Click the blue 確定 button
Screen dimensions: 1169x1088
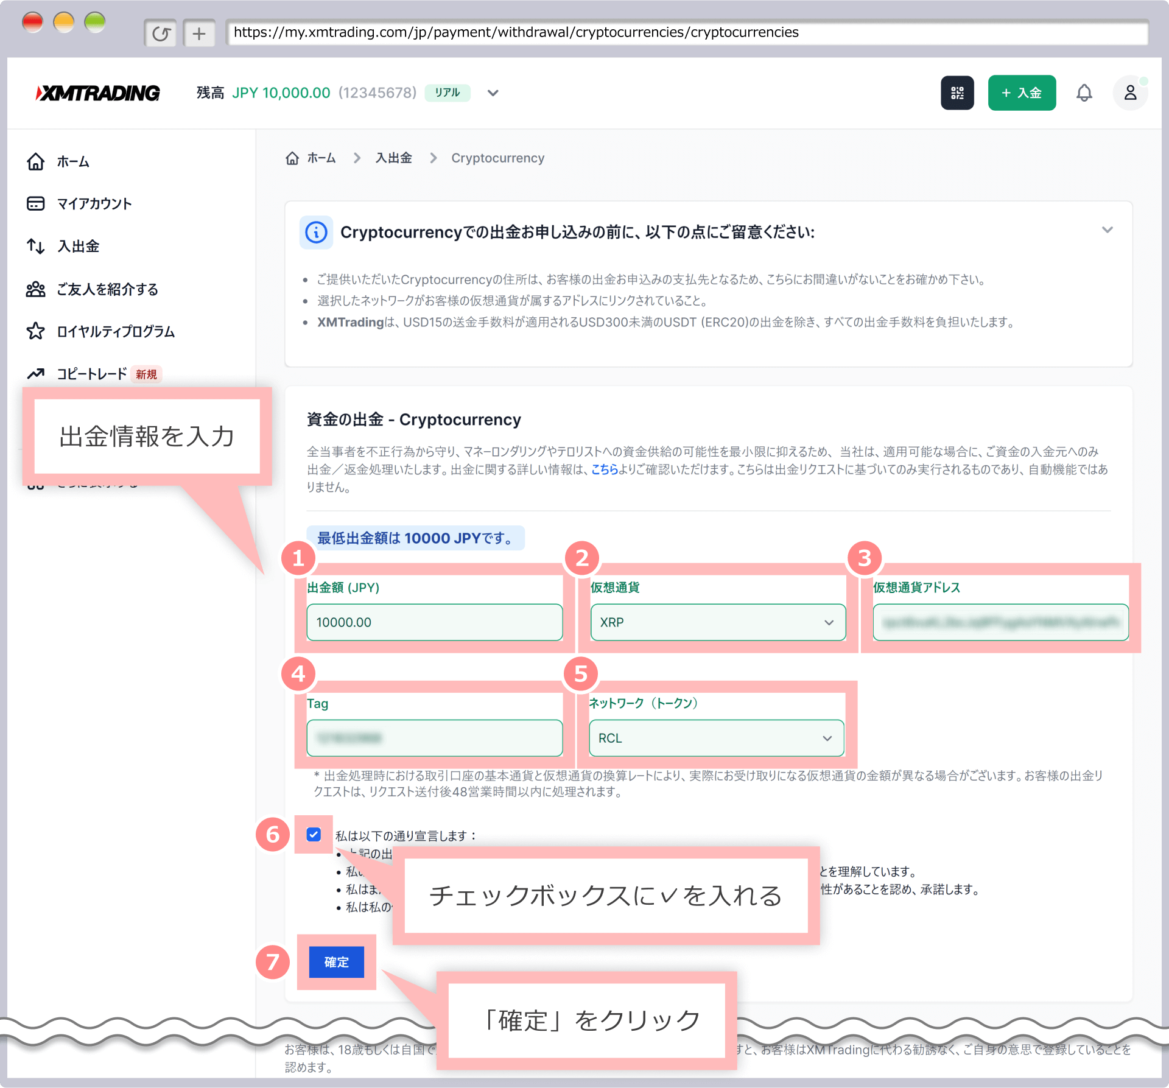(336, 962)
